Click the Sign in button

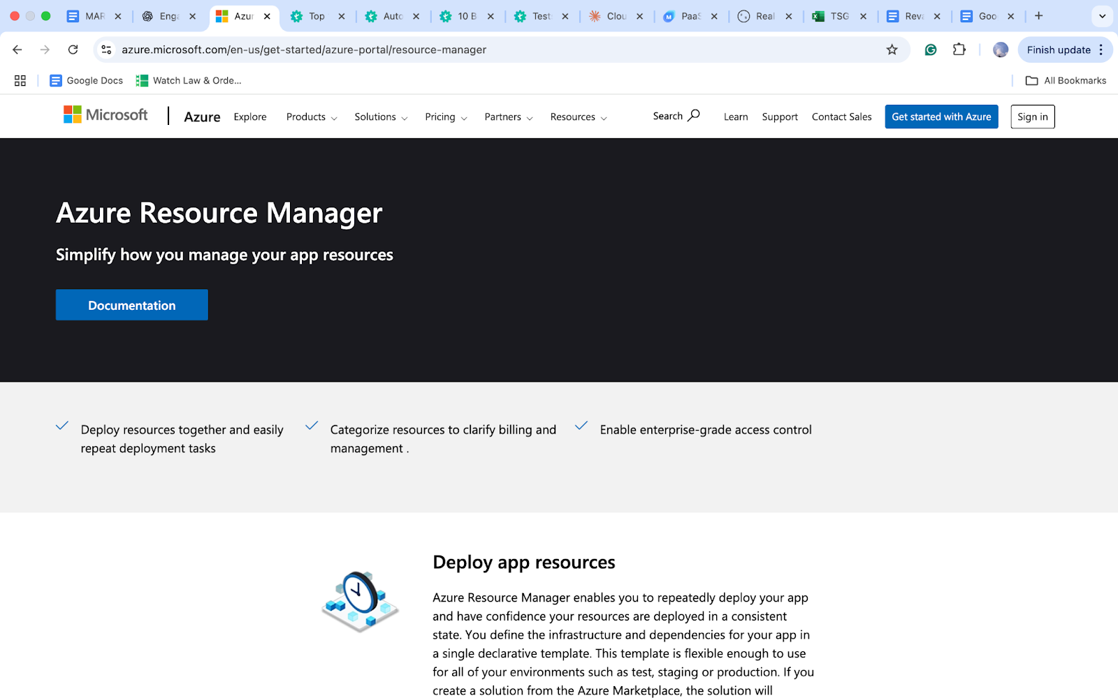point(1033,117)
